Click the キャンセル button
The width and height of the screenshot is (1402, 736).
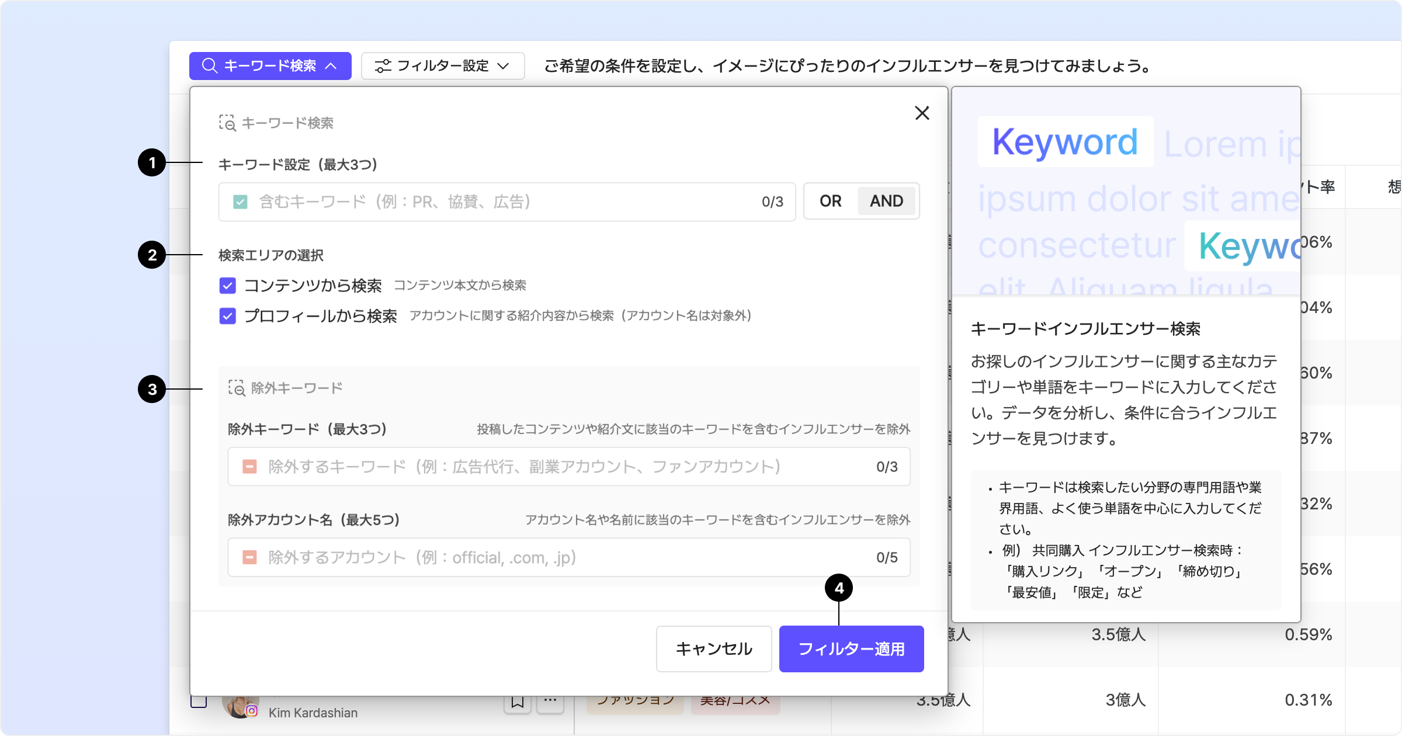point(714,649)
